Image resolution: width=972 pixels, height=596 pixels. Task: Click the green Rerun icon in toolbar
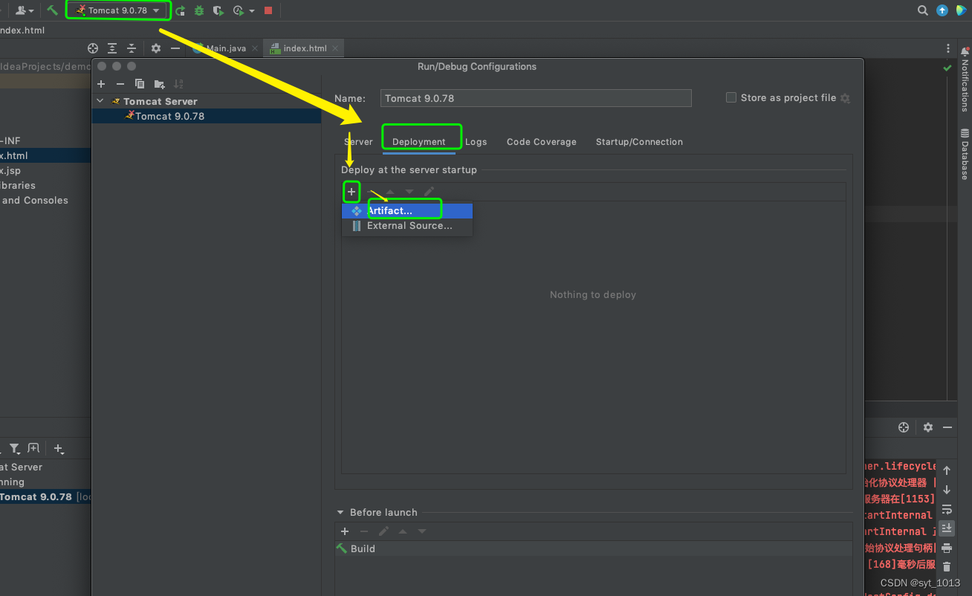180,10
